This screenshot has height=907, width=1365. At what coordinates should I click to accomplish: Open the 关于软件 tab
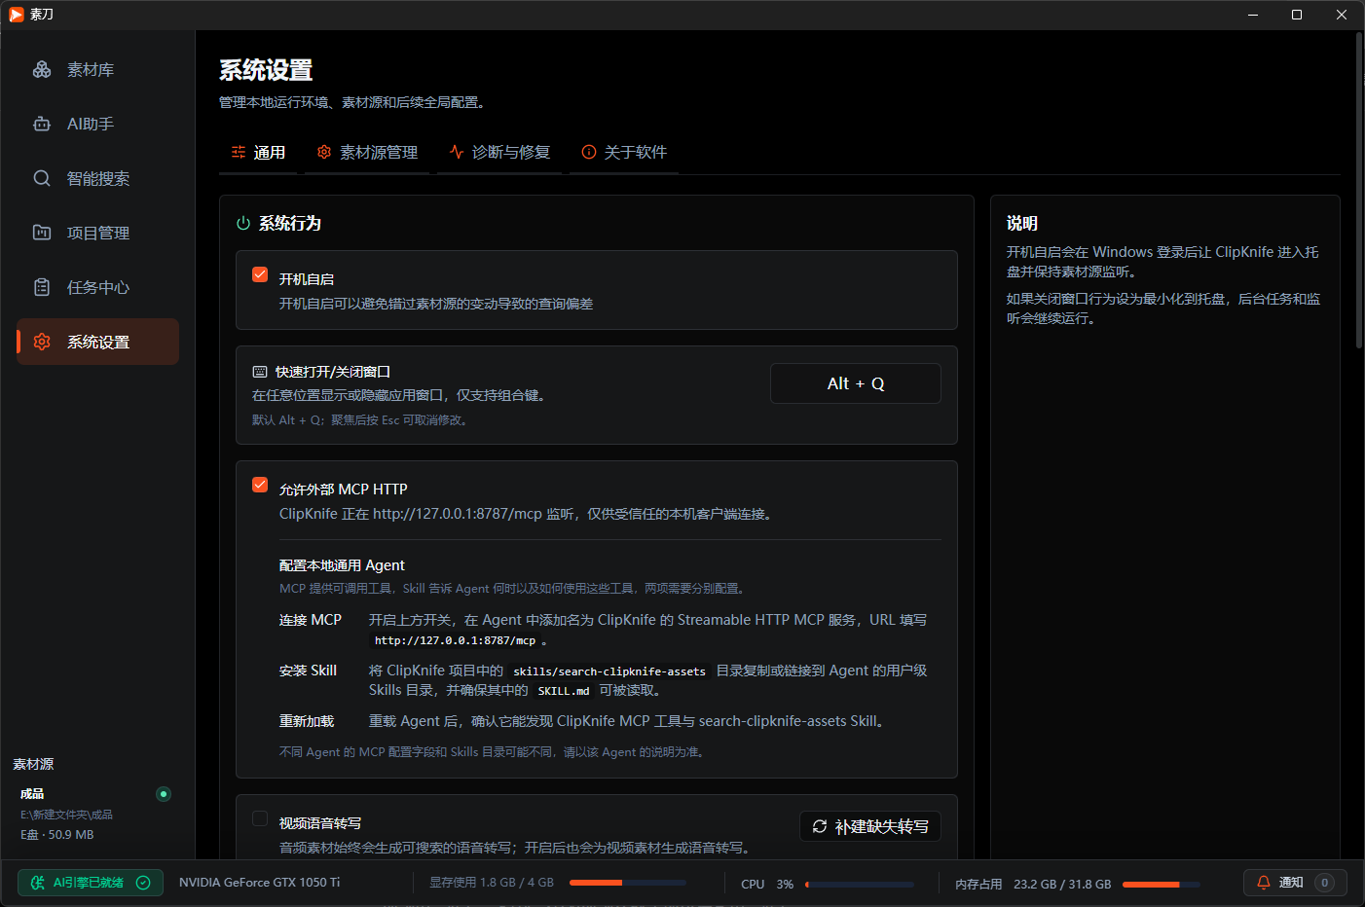click(x=624, y=153)
